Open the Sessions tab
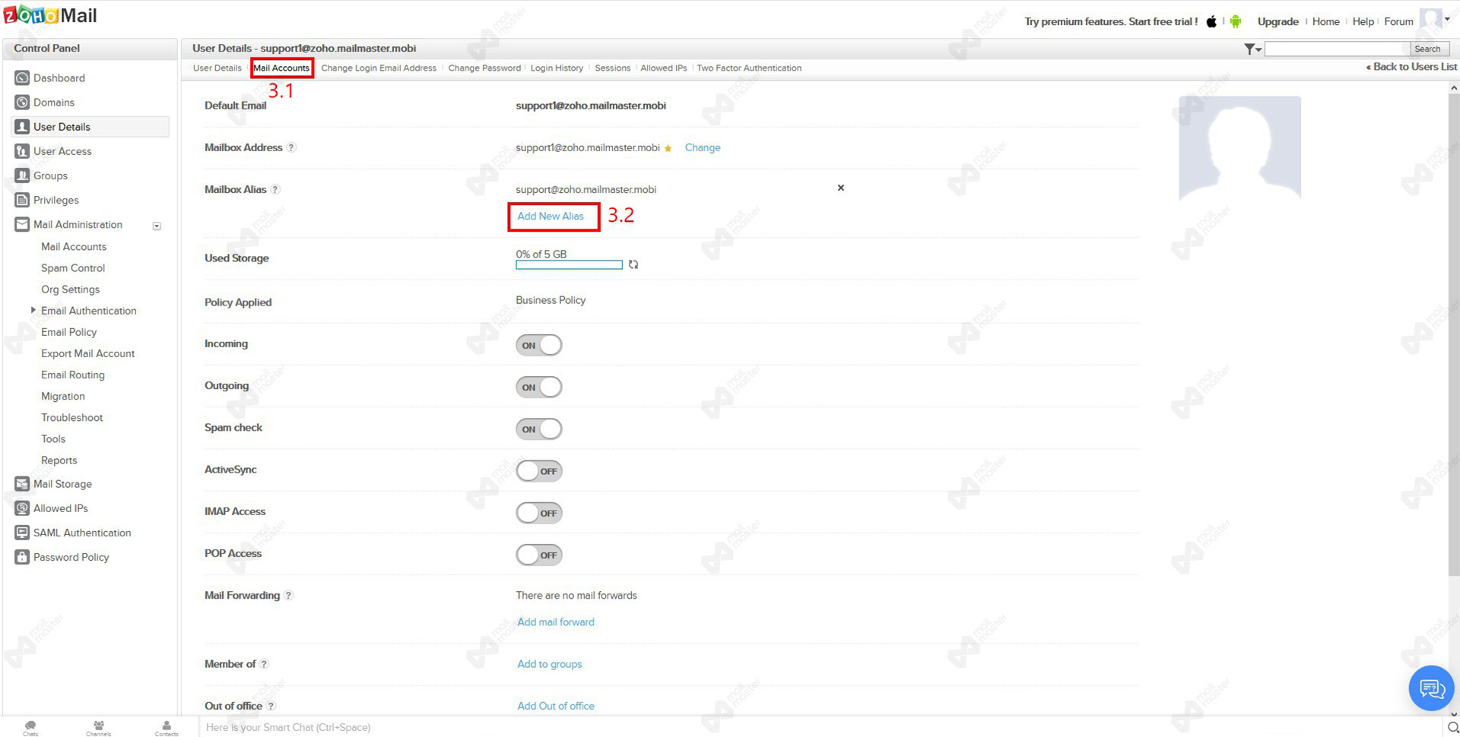This screenshot has width=1460, height=737. coord(613,68)
